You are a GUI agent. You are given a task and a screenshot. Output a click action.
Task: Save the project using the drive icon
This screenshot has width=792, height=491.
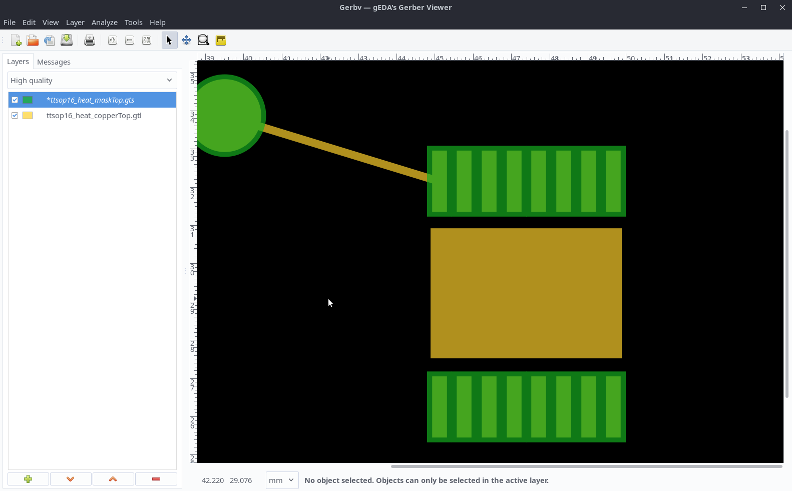tap(67, 41)
